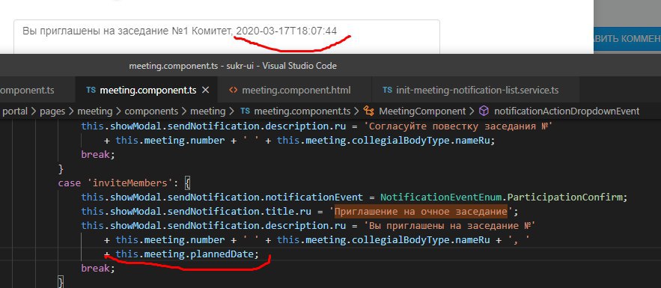This screenshot has height=288, width=661.
Task: Open the 'components' breadcrumb folder
Action: coord(151,111)
